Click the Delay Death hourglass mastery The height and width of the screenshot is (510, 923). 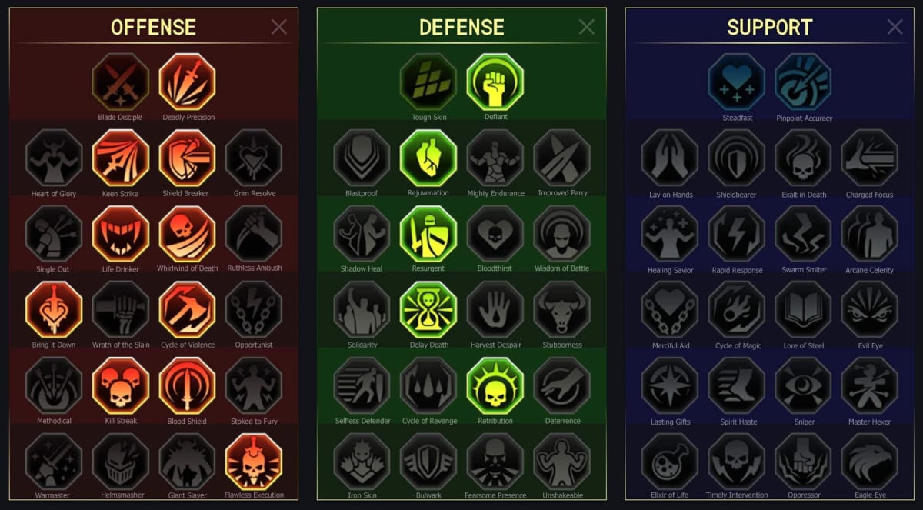tap(428, 309)
